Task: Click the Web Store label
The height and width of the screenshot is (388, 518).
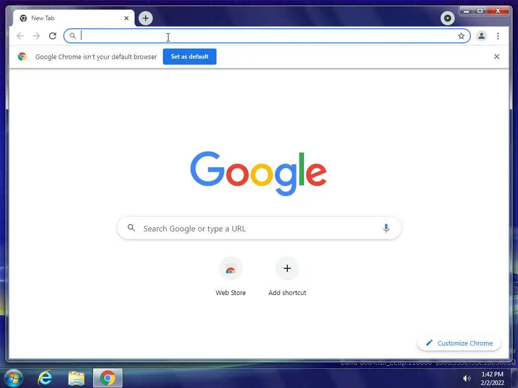Action: 231,293
